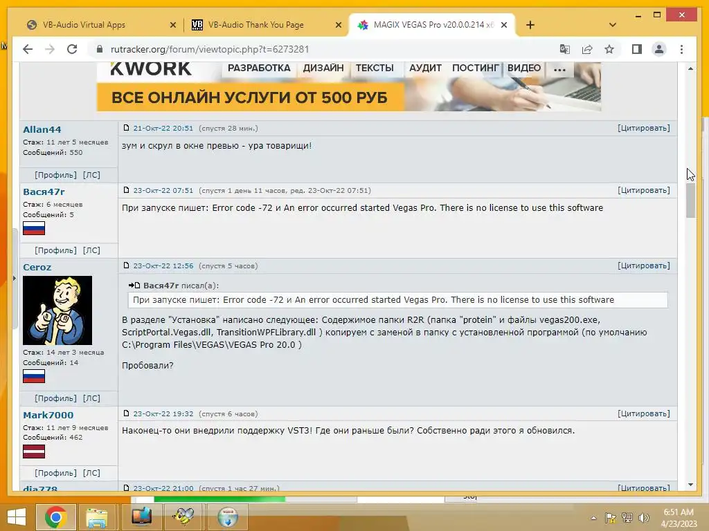Open the Kwork ТЕКСТЫ banner tab
The height and width of the screenshot is (531, 709).
[x=375, y=68]
